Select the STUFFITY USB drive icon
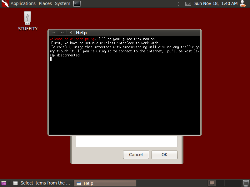250x187 pixels. coord(27,21)
